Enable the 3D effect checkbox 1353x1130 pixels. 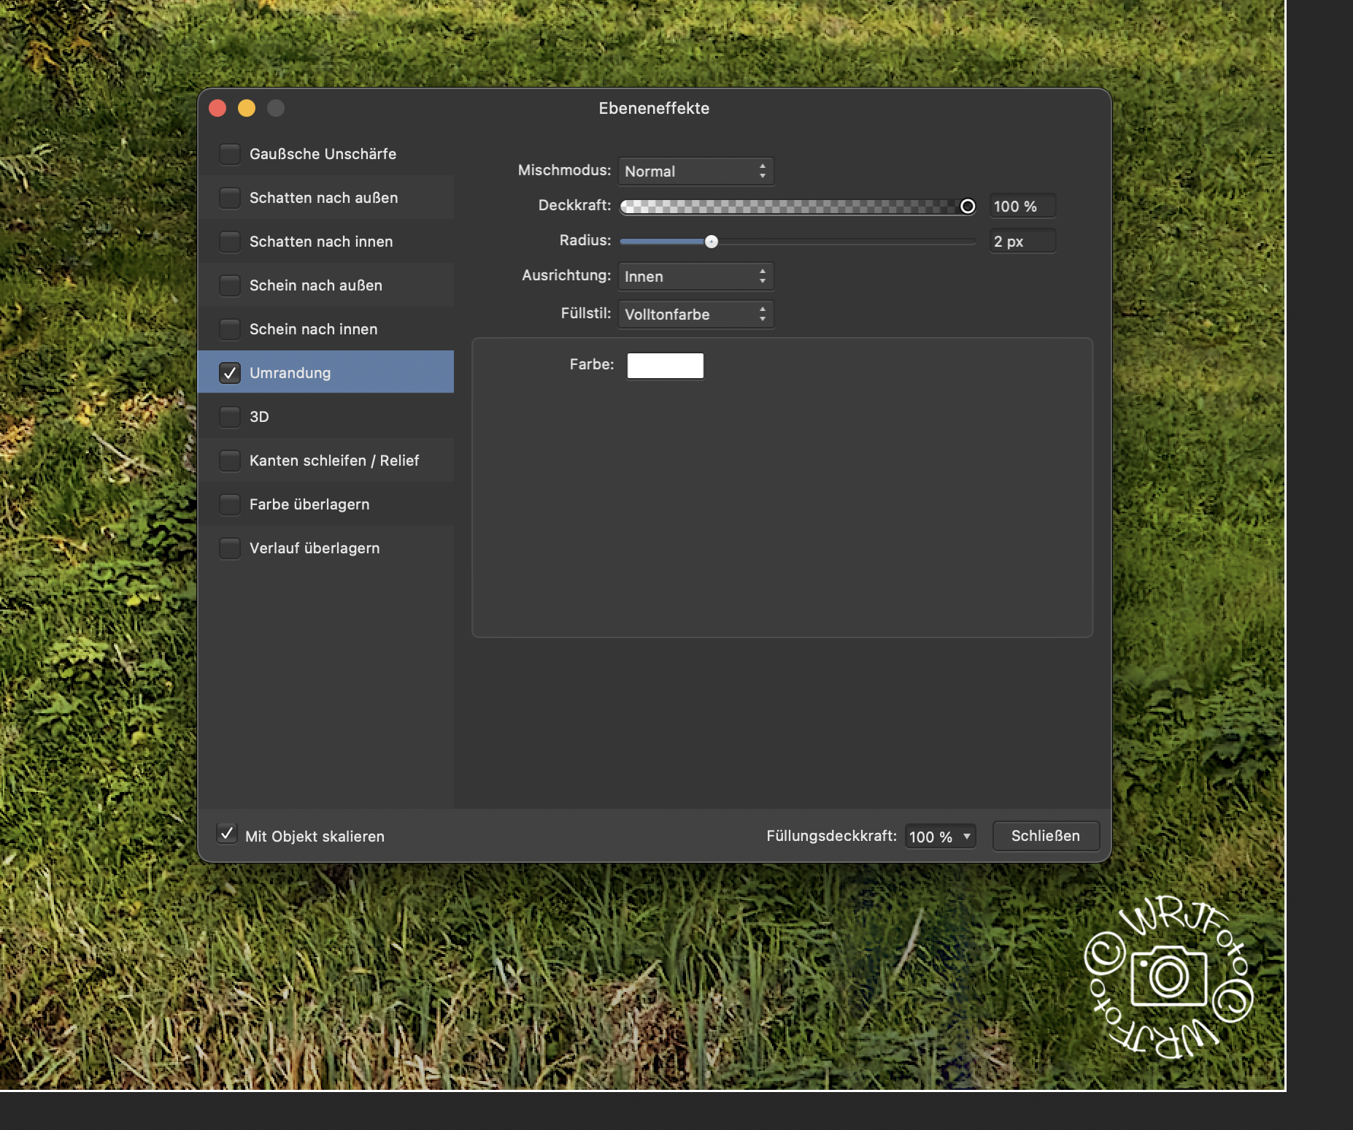[x=230, y=417]
